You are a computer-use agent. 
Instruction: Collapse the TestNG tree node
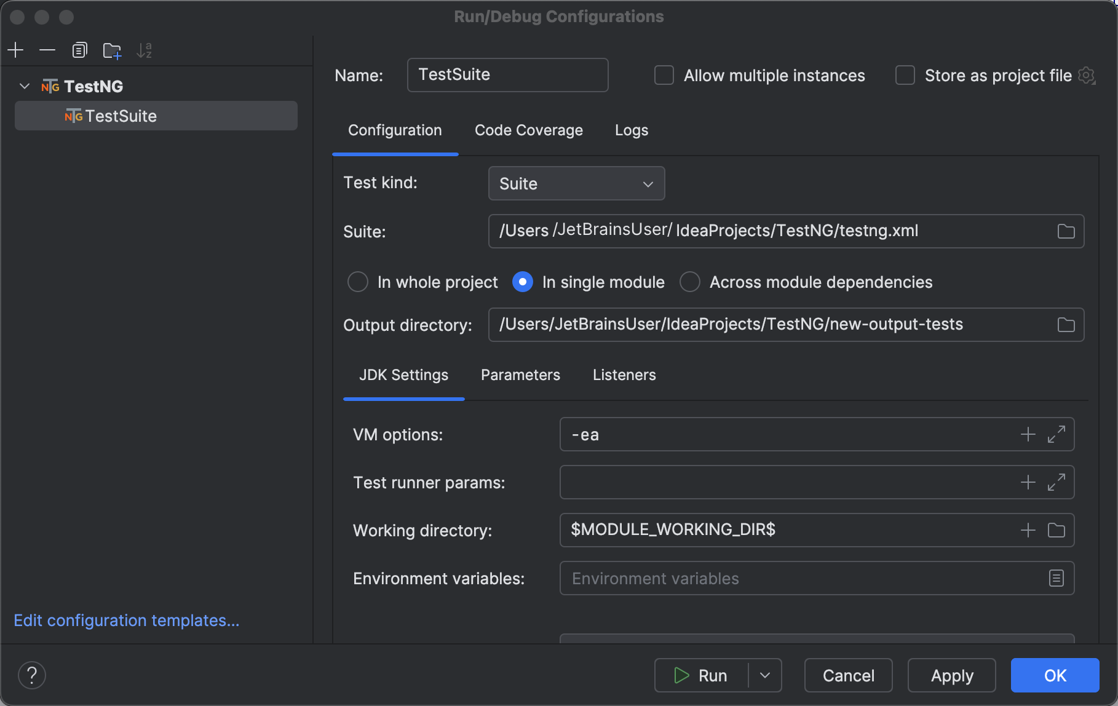24,86
